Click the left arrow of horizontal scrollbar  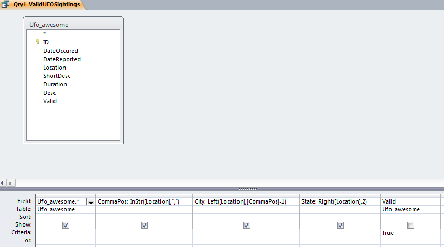3,183
